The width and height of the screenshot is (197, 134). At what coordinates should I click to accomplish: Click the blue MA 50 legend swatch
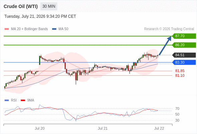pyautogui.click(x=54, y=29)
